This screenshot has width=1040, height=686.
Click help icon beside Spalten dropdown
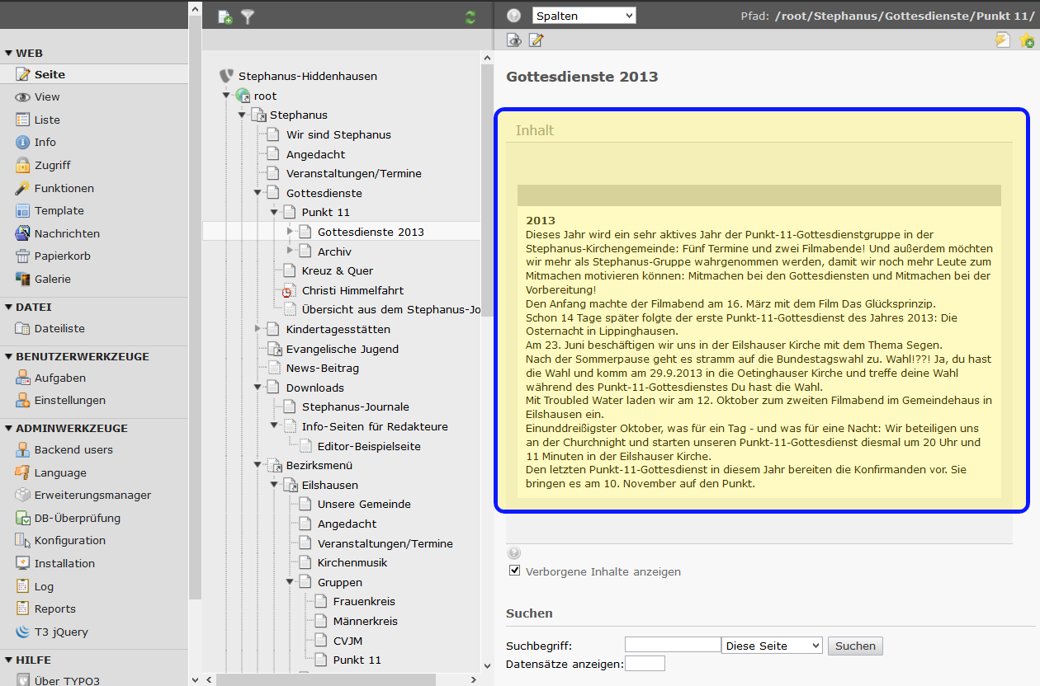(513, 15)
